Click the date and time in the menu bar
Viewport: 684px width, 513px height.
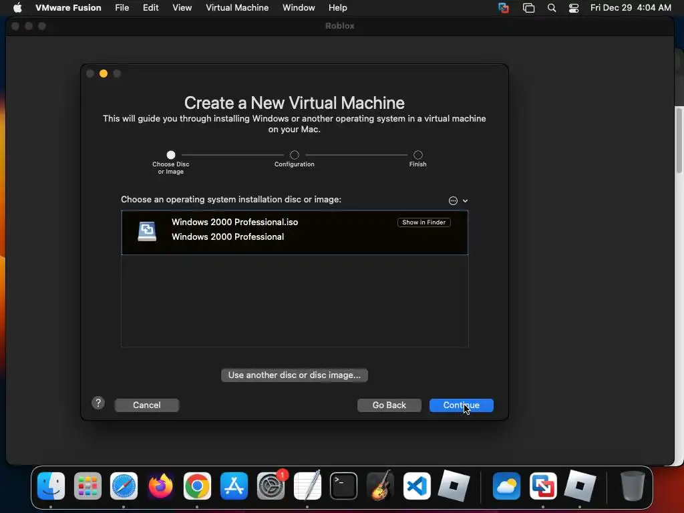(631, 7)
